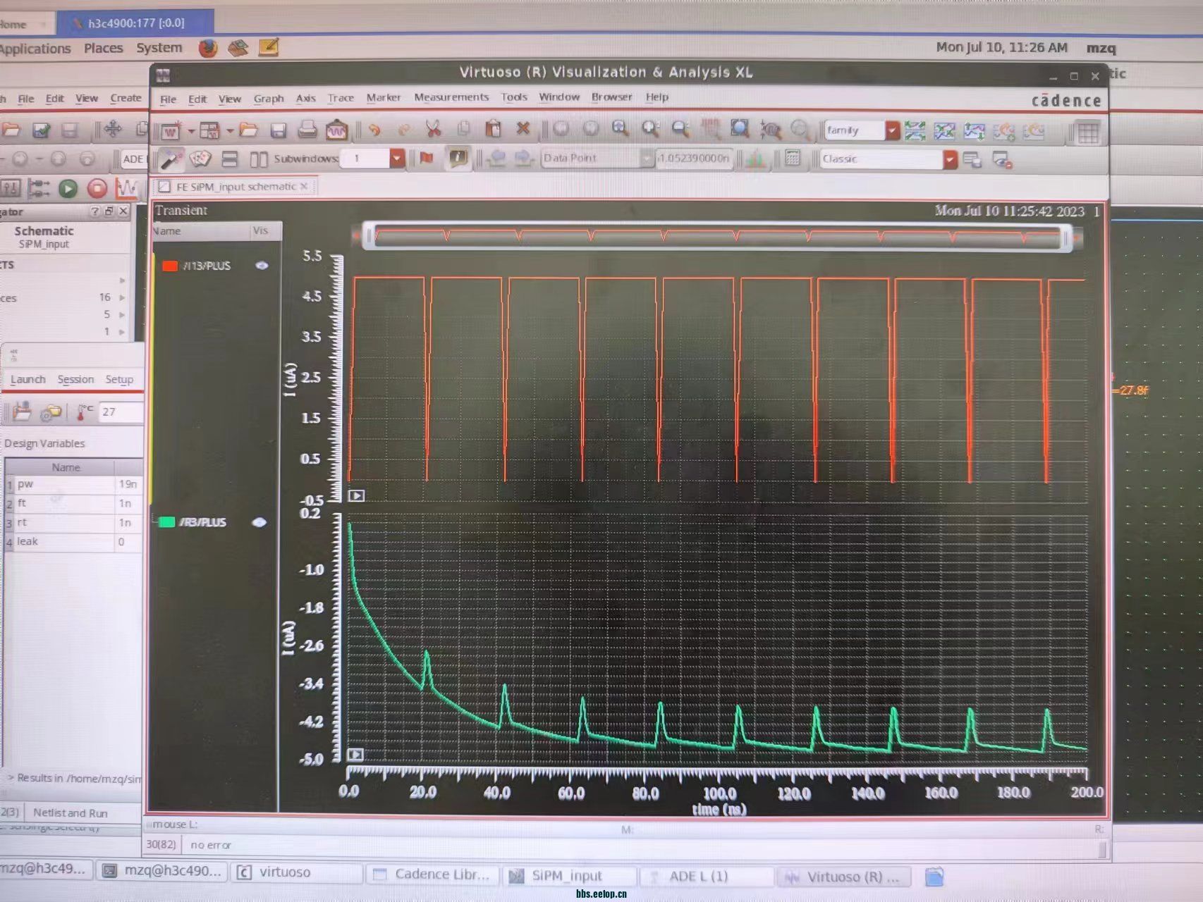Expand the row showing 16 in left panel
1203x902 pixels.
pos(122,297)
